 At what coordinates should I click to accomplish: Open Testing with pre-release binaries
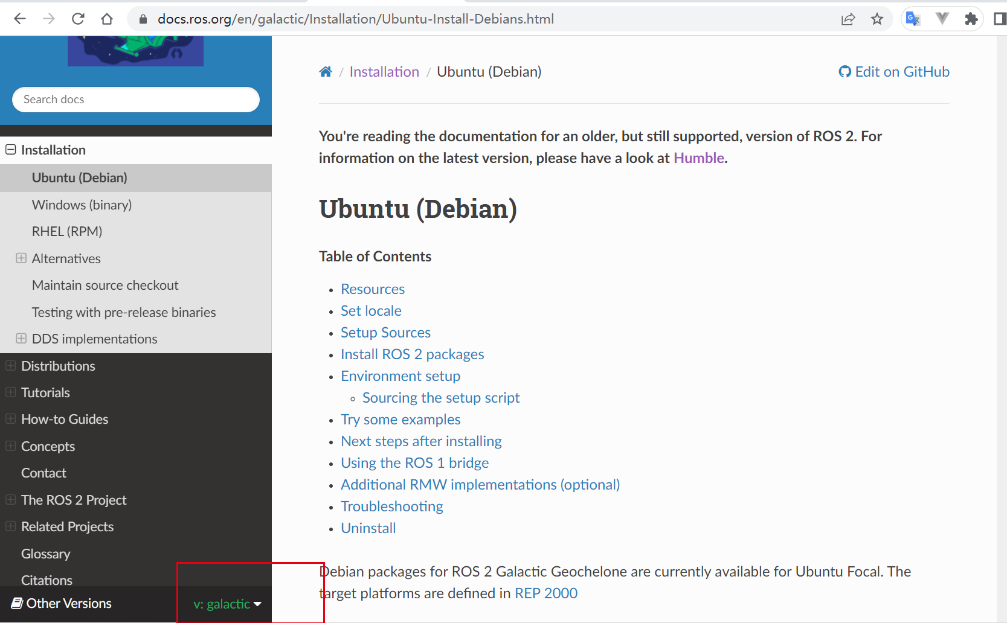pyautogui.click(x=136, y=312)
